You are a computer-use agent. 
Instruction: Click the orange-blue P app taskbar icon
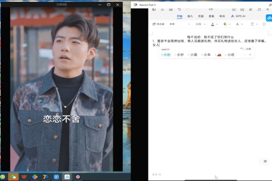coord(45,177)
